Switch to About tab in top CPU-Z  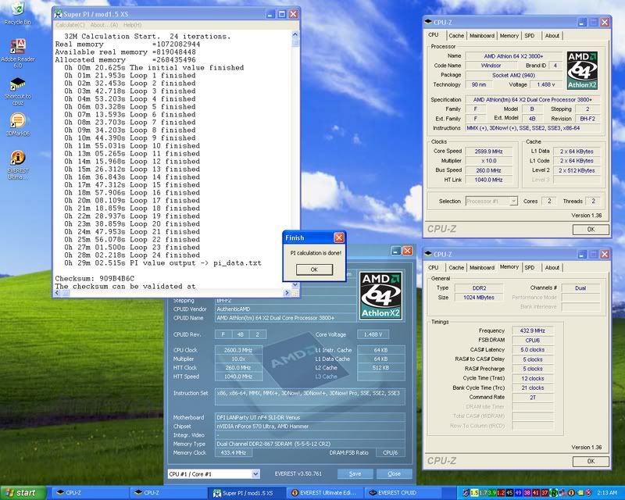(552, 35)
